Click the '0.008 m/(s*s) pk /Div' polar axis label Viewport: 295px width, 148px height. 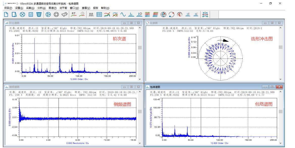pyautogui.click(x=189, y=47)
